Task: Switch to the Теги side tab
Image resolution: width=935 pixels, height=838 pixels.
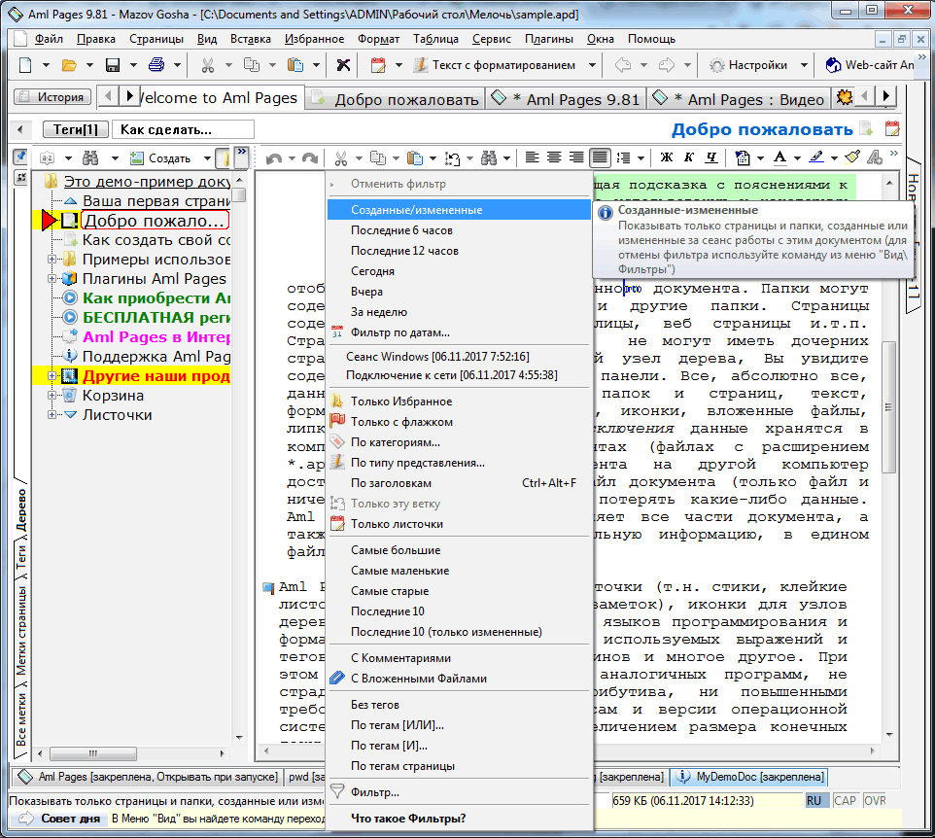Action: click(20, 556)
